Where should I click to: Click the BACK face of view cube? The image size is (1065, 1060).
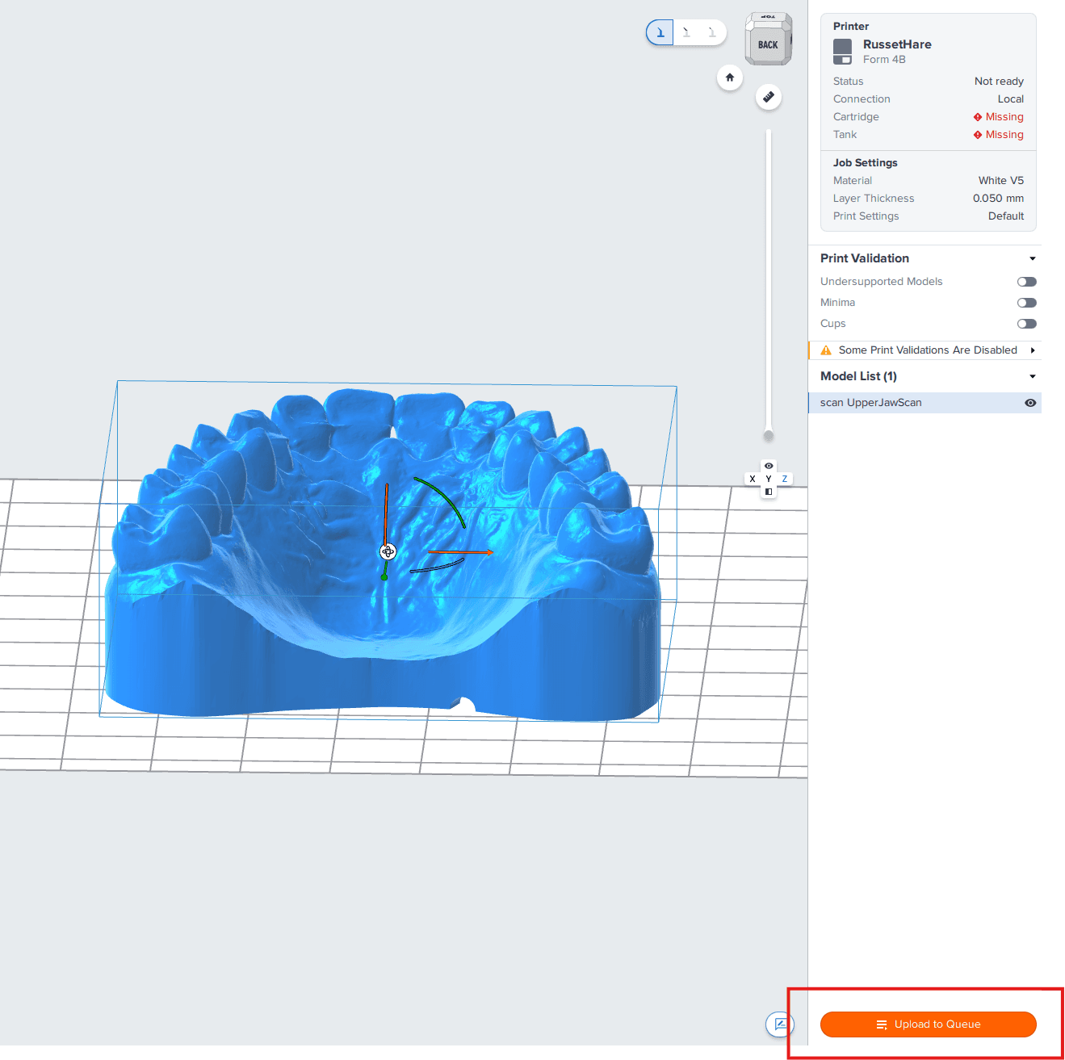click(x=767, y=45)
